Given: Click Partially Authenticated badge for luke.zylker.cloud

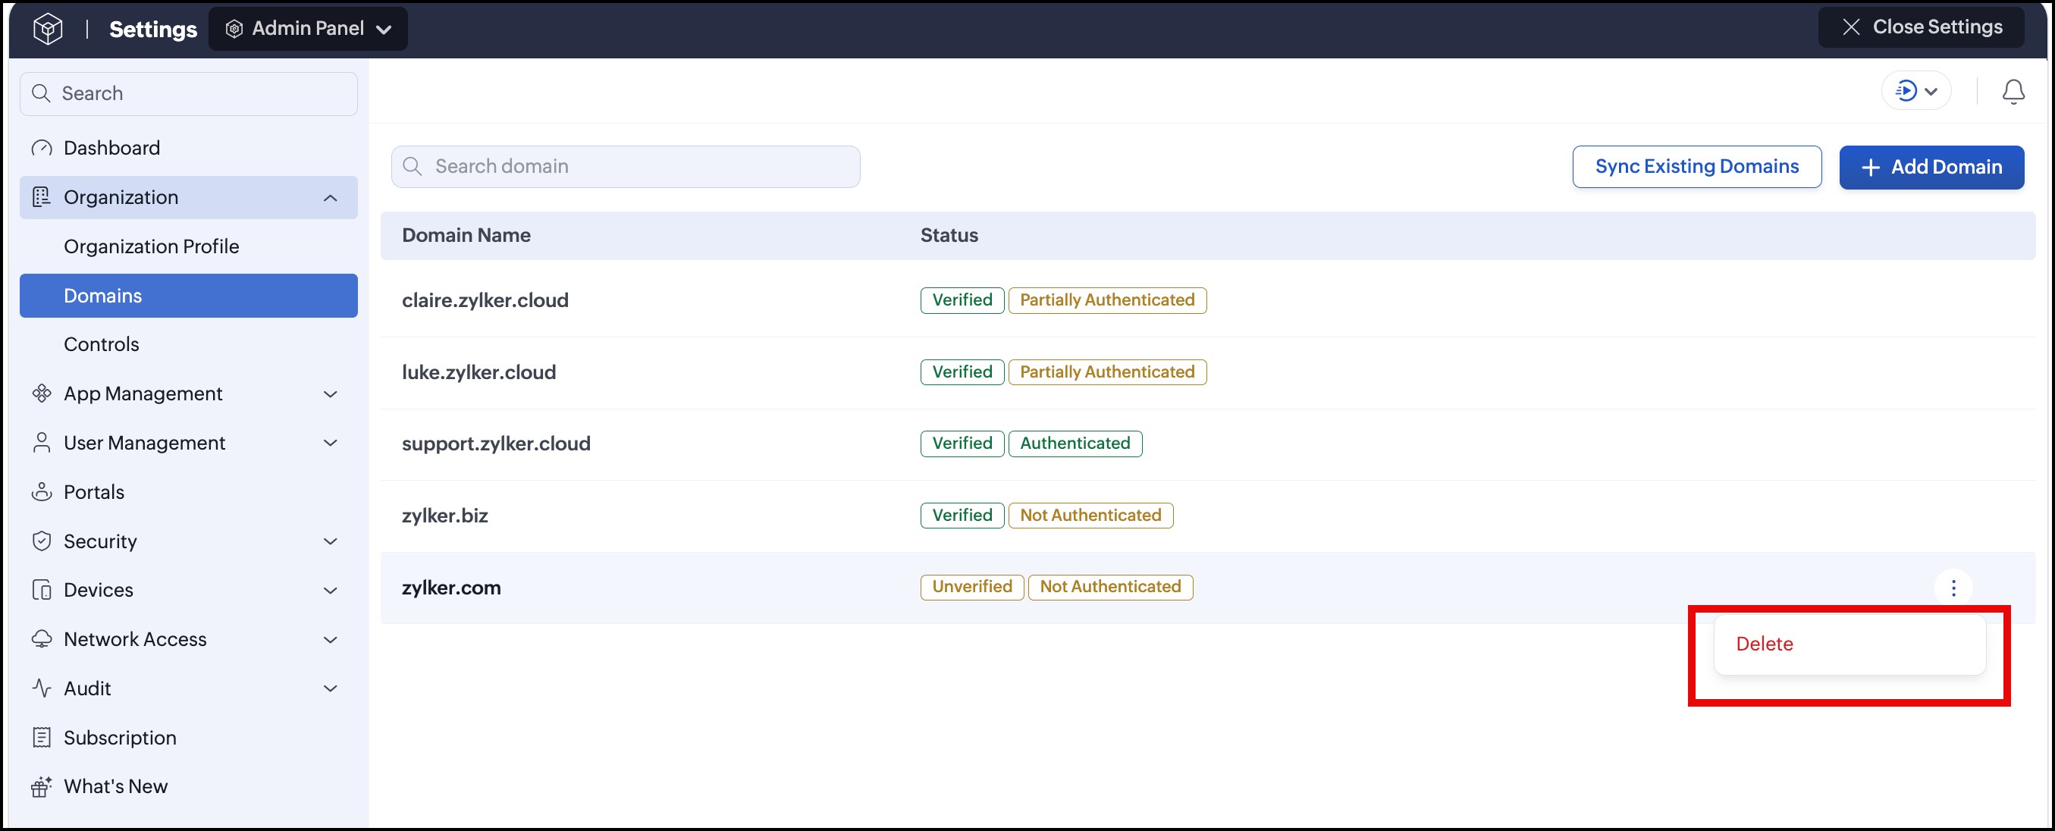Looking at the screenshot, I should pos(1107,372).
